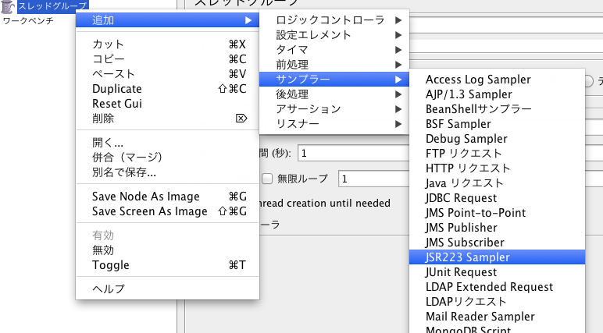Add an AJP/1.3 Sampler
The height and width of the screenshot is (333, 603).
[x=498, y=94]
